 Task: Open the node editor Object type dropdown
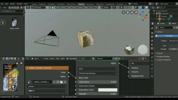click(x=37, y=59)
